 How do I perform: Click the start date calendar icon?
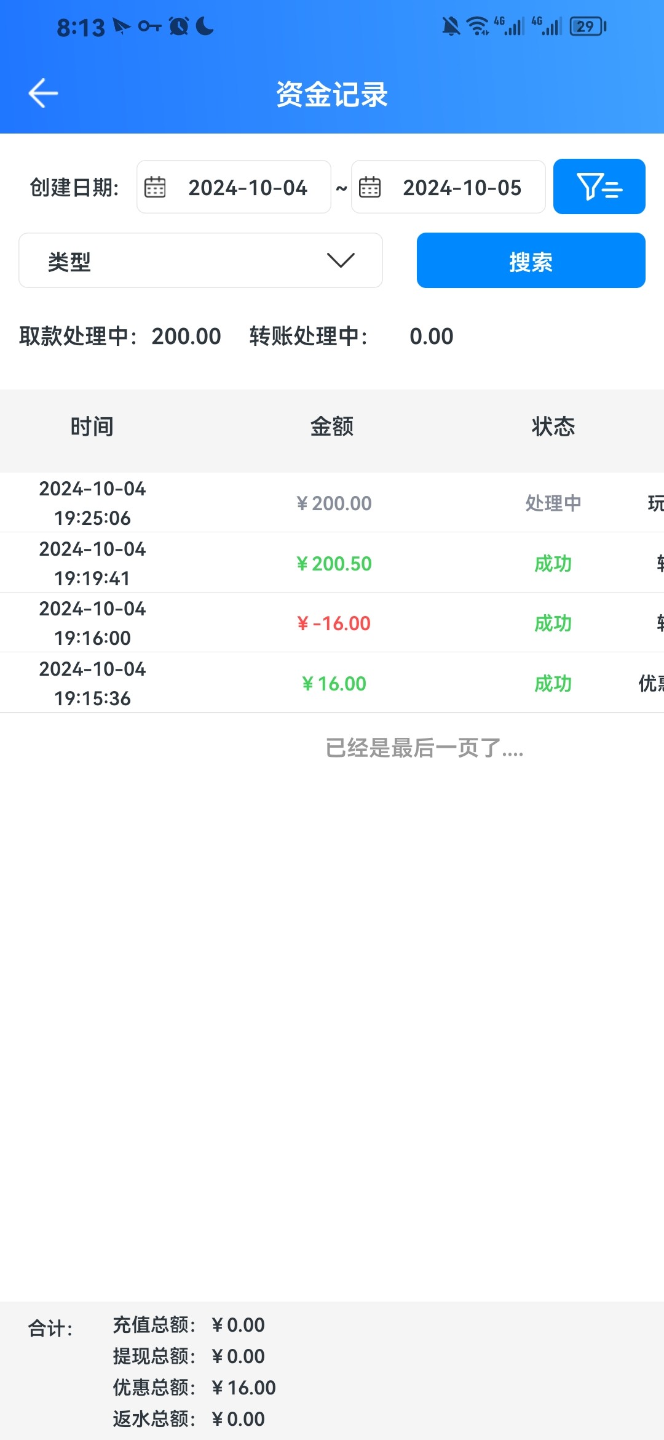pos(155,187)
